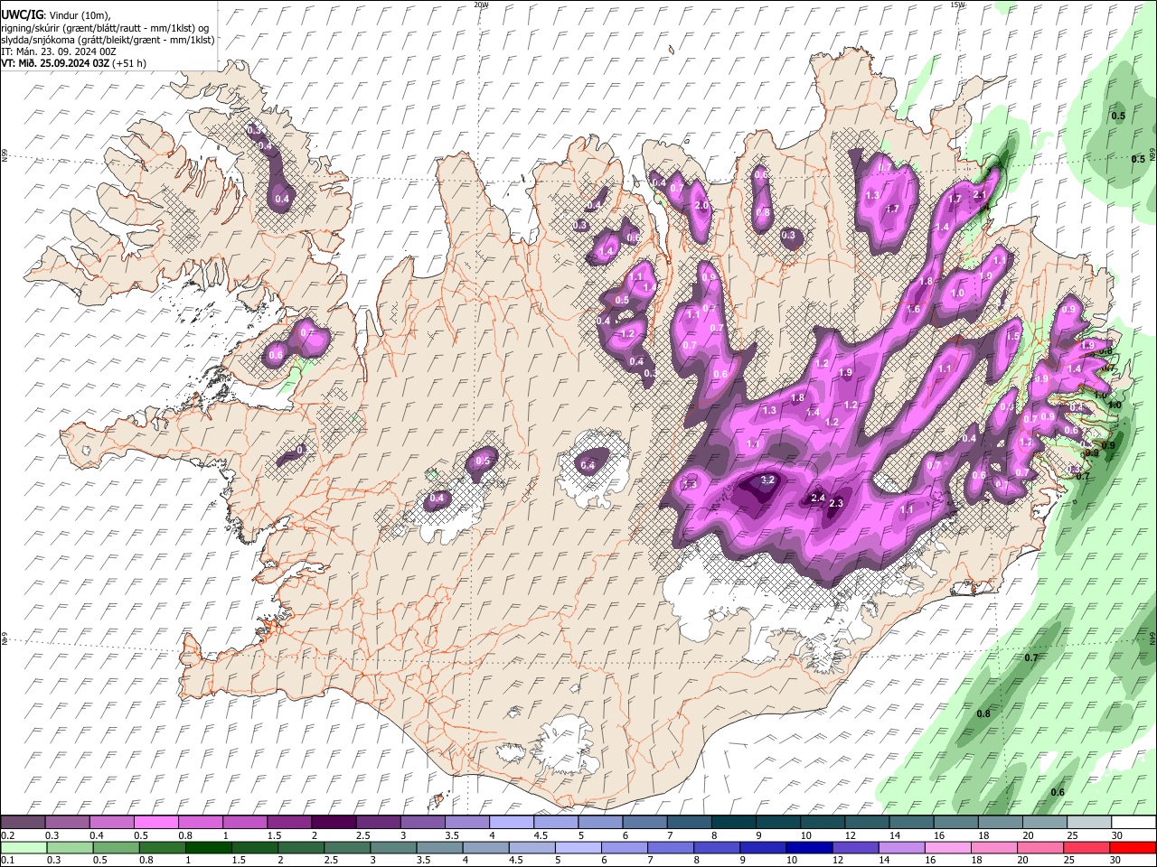Pick the grey-teal lower swatch for 3–3.5
Screen dimensions: 1157x867
pos(392,848)
